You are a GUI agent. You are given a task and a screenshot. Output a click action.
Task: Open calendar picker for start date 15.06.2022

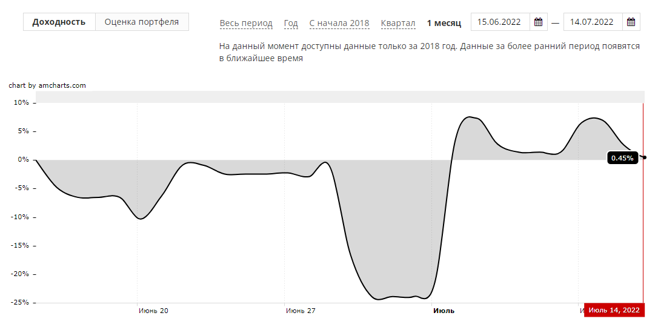(538, 22)
